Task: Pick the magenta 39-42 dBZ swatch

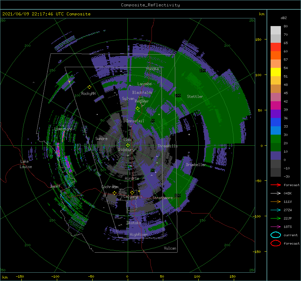Action: (x=276, y=106)
